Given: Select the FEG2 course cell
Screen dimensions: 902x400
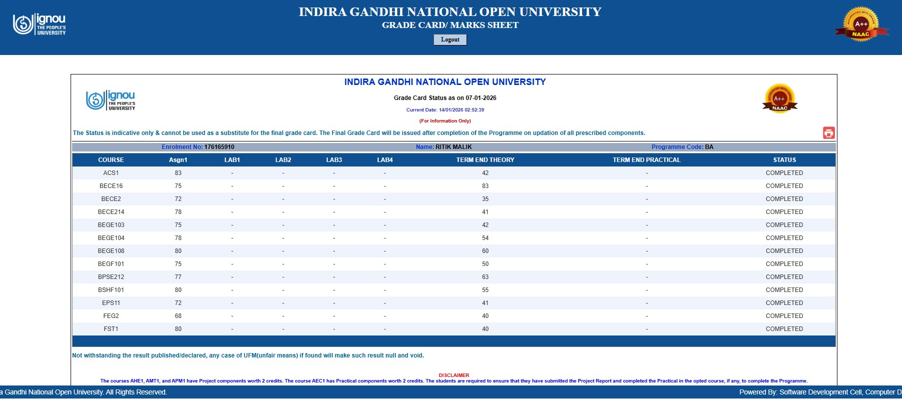Looking at the screenshot, I should 111,316.
